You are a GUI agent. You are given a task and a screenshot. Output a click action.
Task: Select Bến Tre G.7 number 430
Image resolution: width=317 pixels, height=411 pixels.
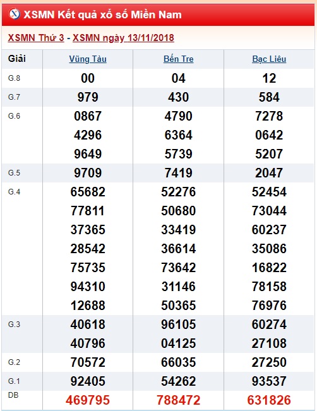coord(179,97)
